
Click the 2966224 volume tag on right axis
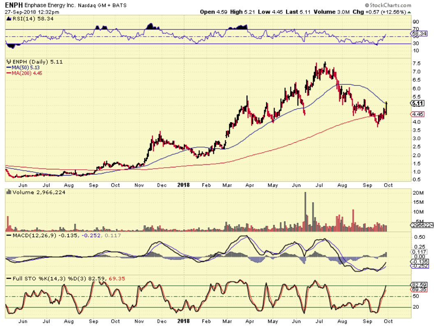point(422,225)
